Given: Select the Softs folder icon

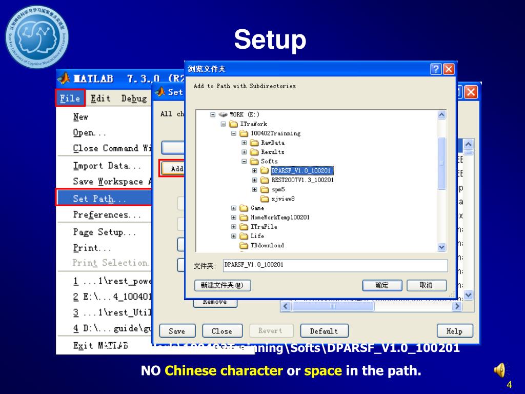Looking at the screenshot, I should [254, 162].
